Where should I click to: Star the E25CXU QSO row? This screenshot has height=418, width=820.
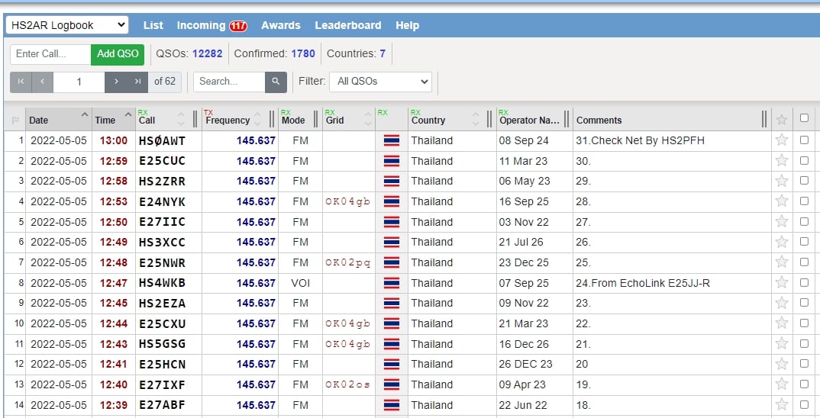pyautogui.click(x=782, y=323)
